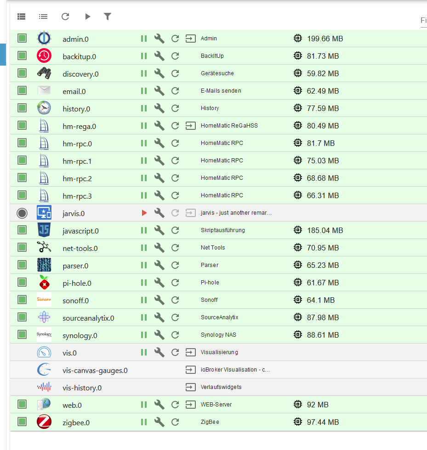Click the web.0 globe adapter icon
The height and width of the screenshot is (450, 427).
(44, 405)
